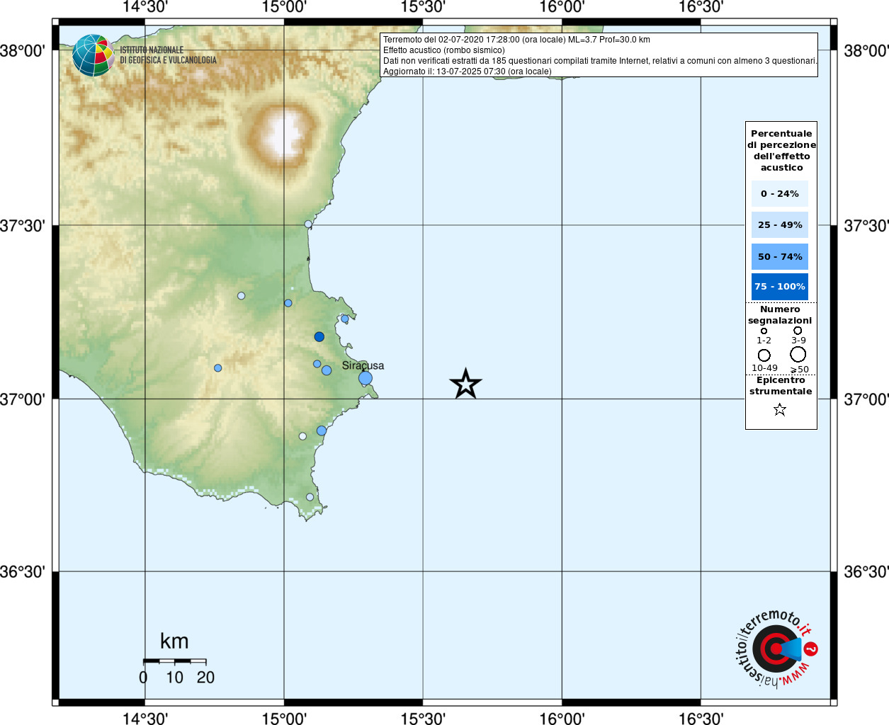Select the blue circle on the peninsula north of Siracusa
The height and width of the screenshot is (725, 889).
345,319
